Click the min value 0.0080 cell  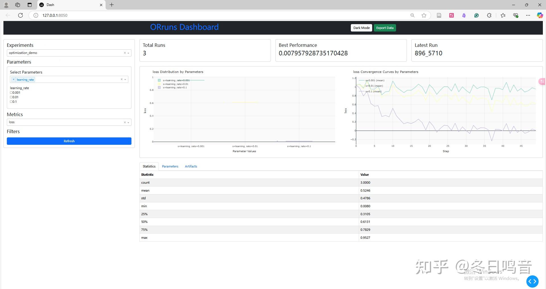coord(451,206)
